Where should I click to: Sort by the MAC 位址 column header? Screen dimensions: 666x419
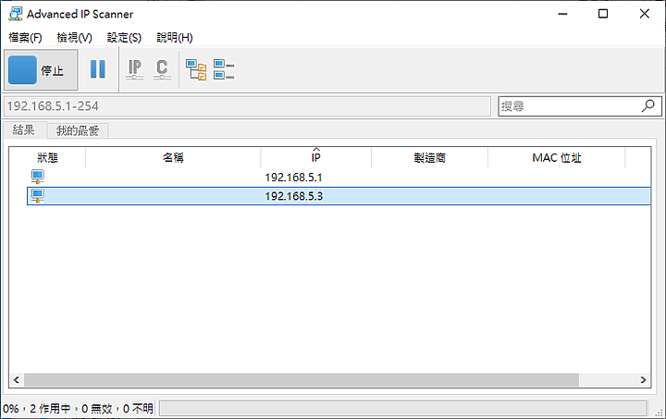(557, 158)
